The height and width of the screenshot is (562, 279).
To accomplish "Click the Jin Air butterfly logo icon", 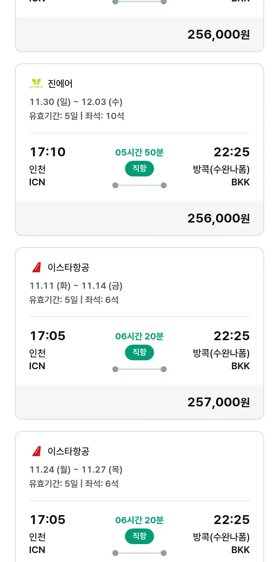I will point(36,83).
